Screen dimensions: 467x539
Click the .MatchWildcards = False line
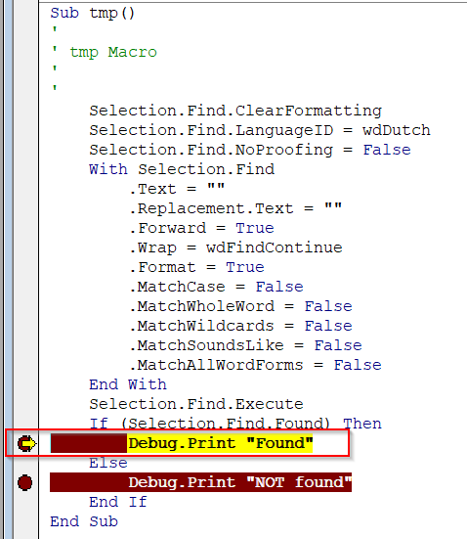click(240, 326)
